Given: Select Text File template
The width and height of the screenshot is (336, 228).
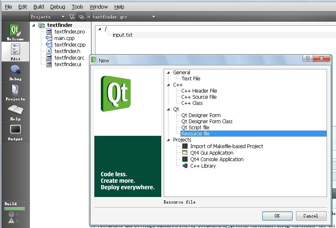Looking at the screenshot, I should (x=191, y=79).
